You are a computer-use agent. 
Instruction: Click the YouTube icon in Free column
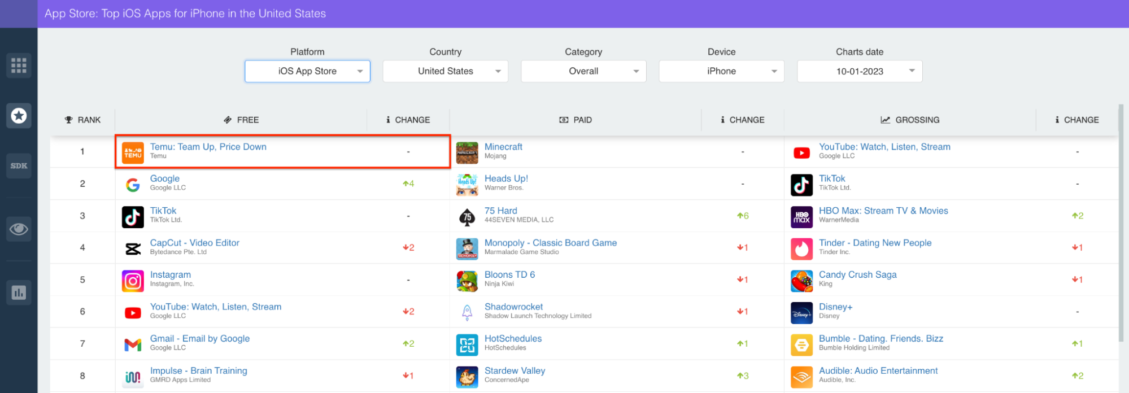(133, 313)
